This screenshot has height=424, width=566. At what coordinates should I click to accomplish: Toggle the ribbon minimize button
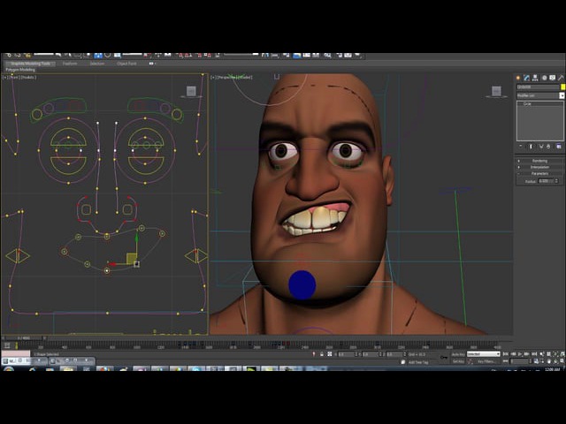pyautogui.click(x=151, y=64)
